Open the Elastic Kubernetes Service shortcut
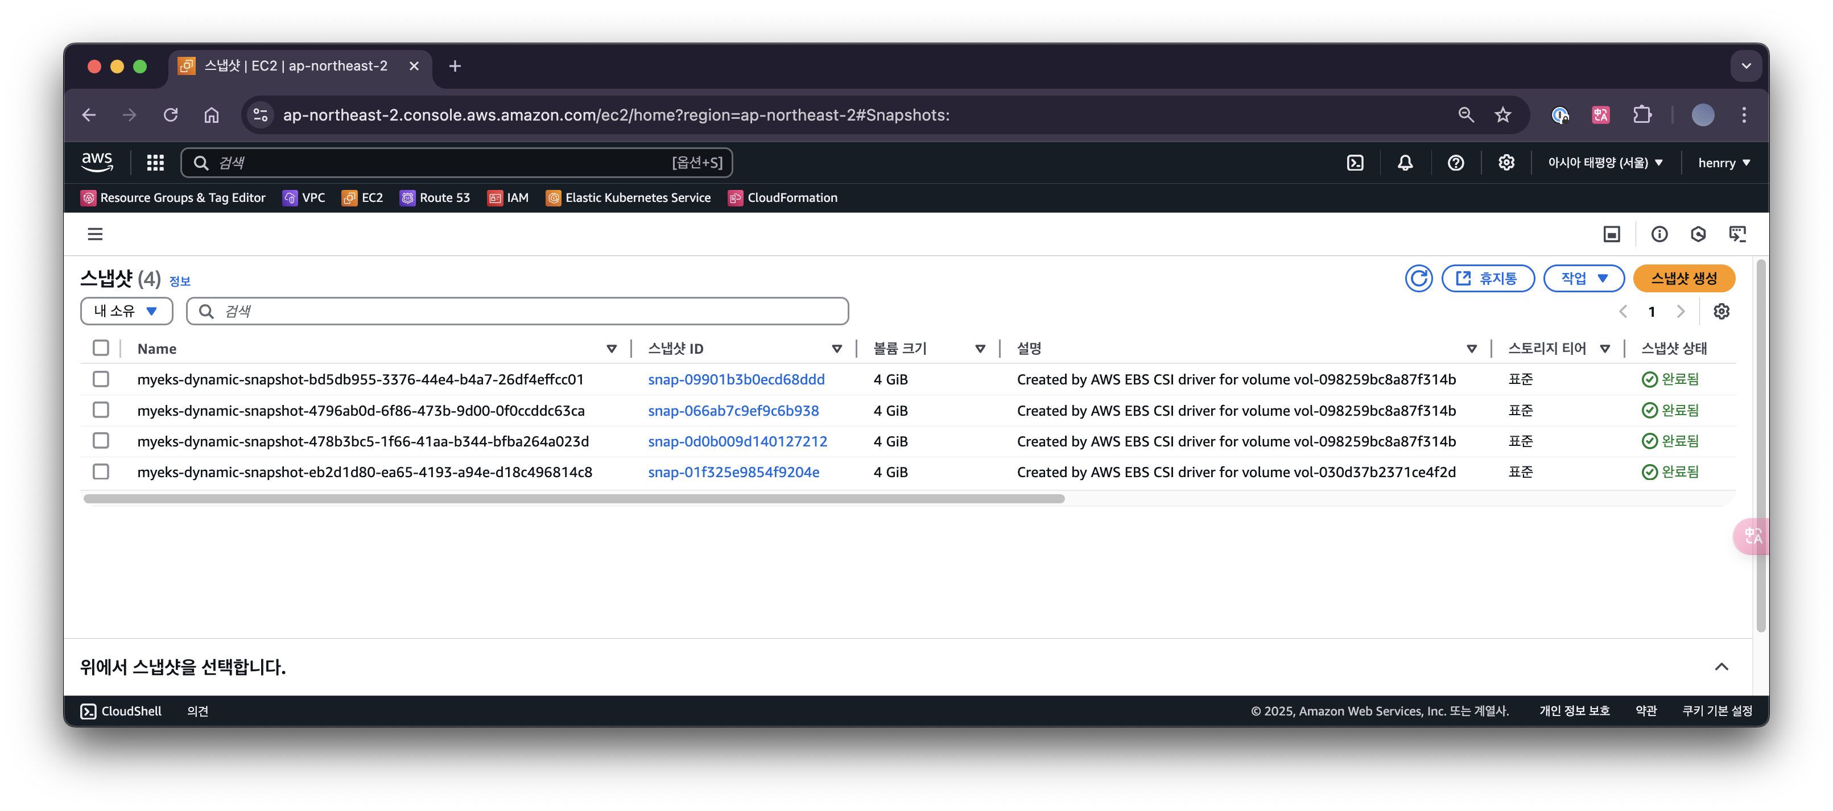The width and height of the screenshot is (1833, 811). 628,198
